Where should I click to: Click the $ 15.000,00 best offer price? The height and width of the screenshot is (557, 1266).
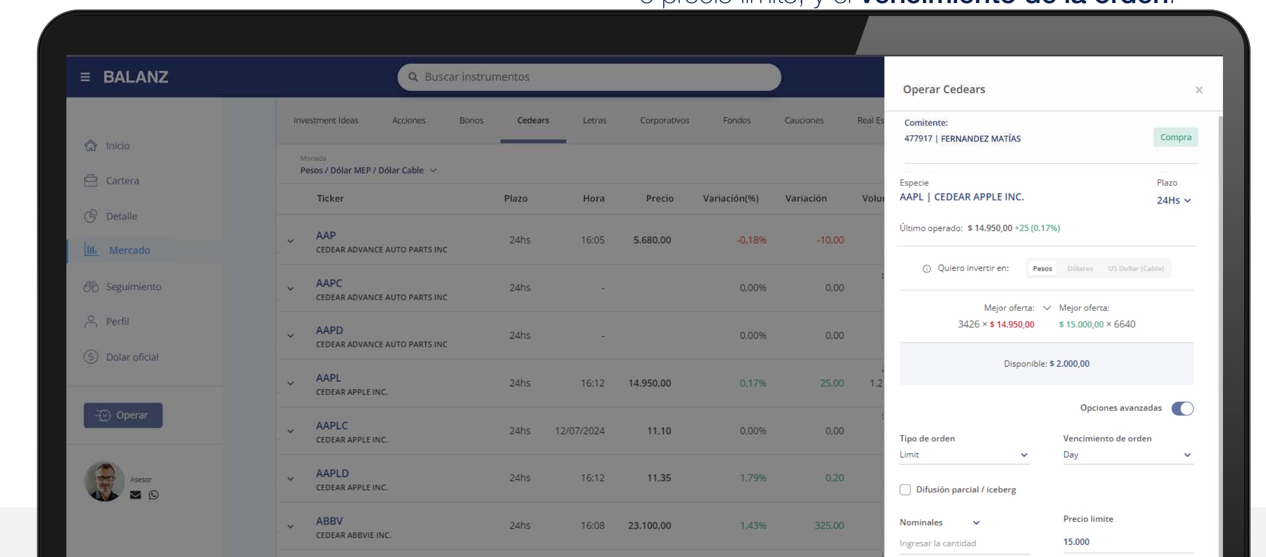tap(1081, 325)
